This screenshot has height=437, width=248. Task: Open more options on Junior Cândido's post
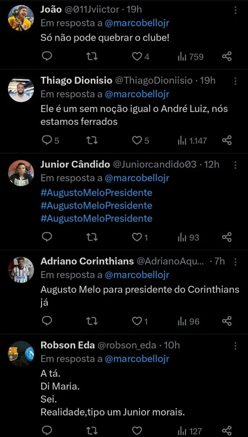[235, 164]
